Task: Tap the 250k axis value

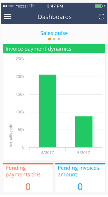Action: click(x=20, y=59)
